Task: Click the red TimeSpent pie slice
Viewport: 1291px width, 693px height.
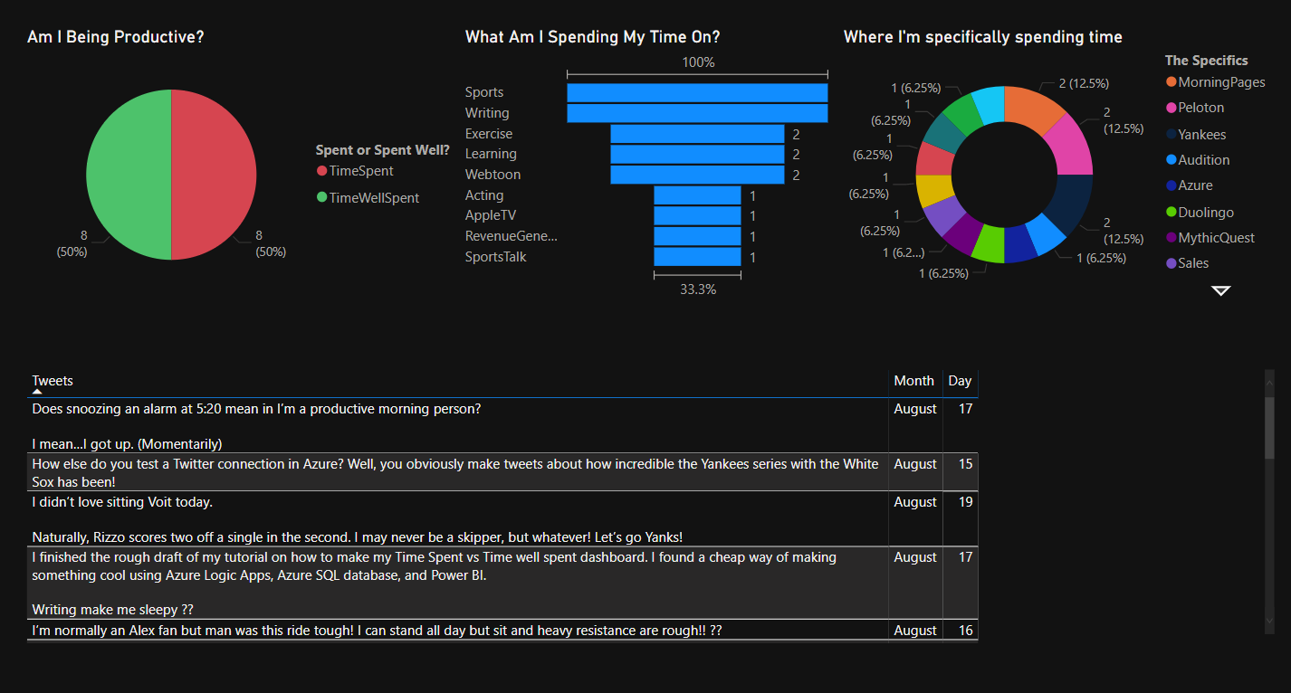Action: [x=214, y=173]
